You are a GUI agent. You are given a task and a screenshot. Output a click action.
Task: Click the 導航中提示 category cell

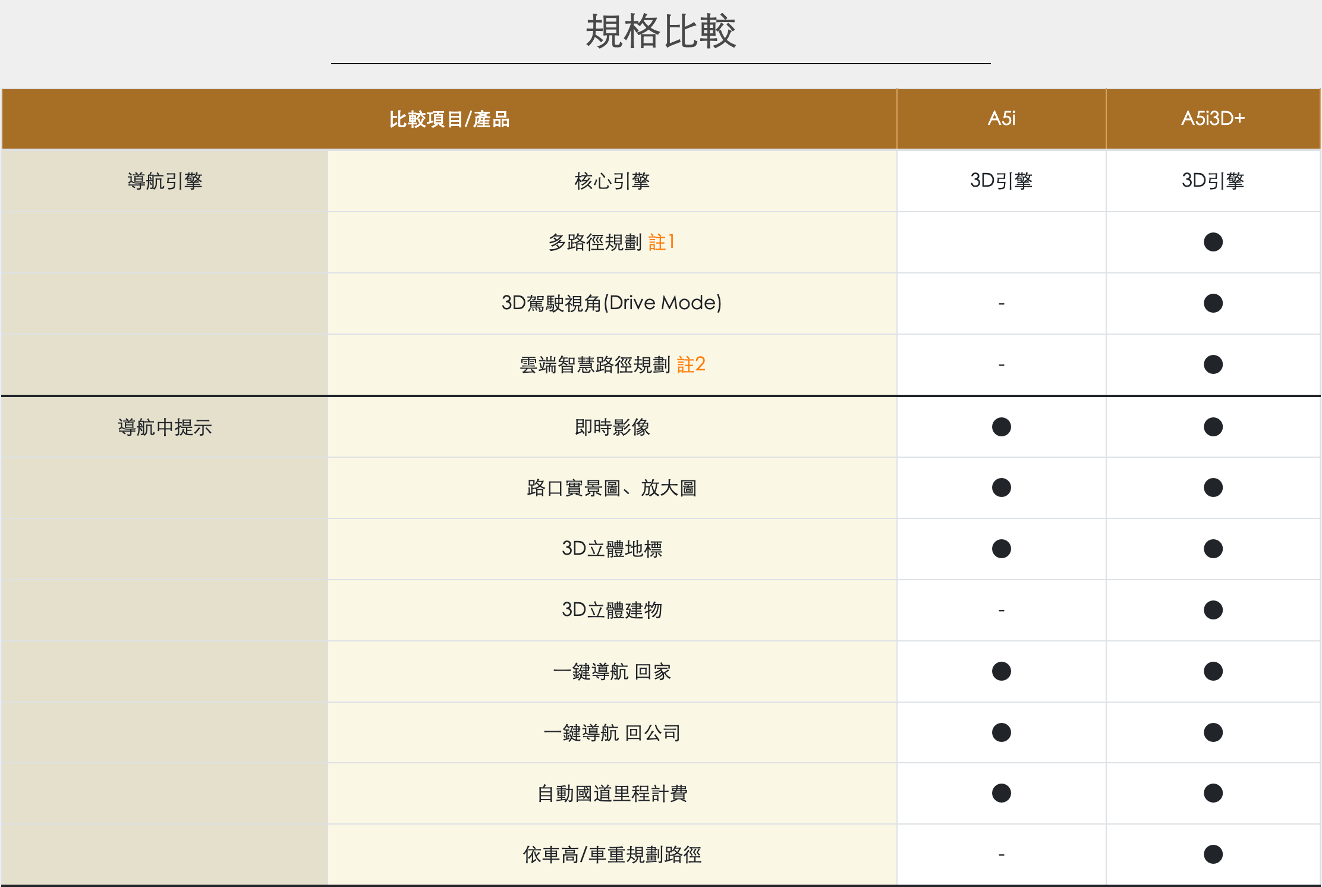point(165,427)
